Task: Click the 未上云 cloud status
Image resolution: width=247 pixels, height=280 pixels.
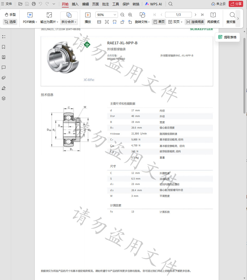Action: [x=218, y=4]
